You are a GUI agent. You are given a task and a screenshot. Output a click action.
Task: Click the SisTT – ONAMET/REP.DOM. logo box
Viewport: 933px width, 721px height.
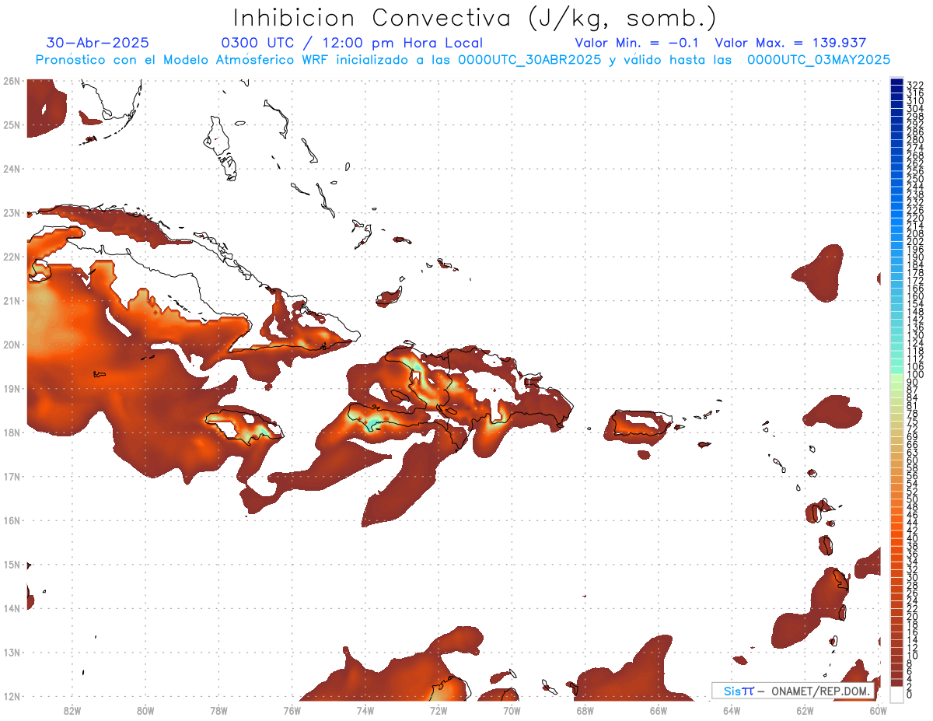click(x=793, y=691)
